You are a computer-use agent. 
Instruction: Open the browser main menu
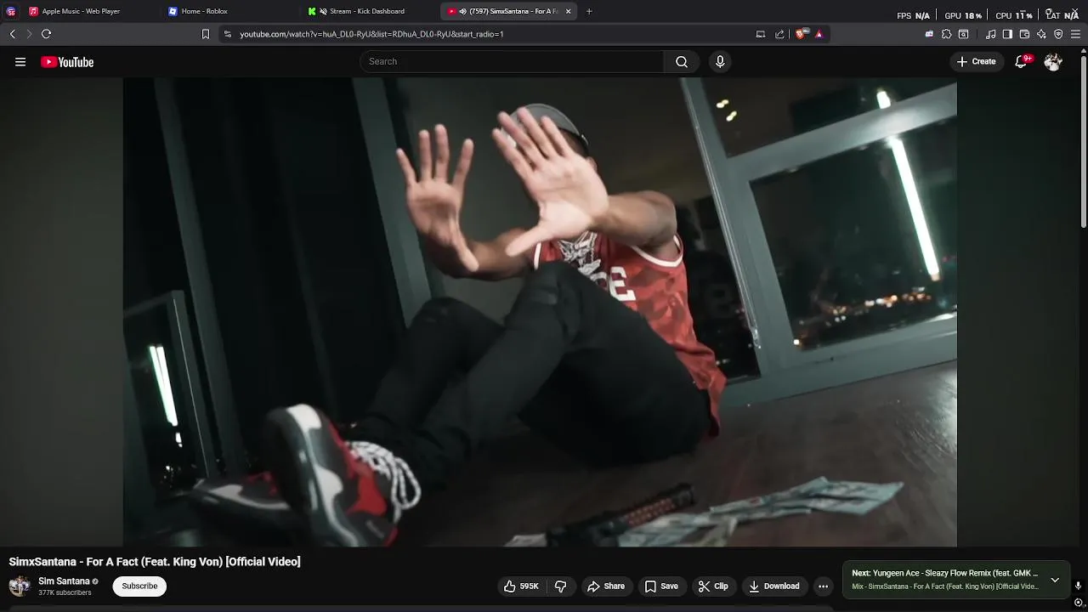(1075, 34)
